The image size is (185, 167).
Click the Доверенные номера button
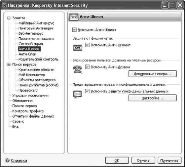pyautogui.click(x=152, y=74)
